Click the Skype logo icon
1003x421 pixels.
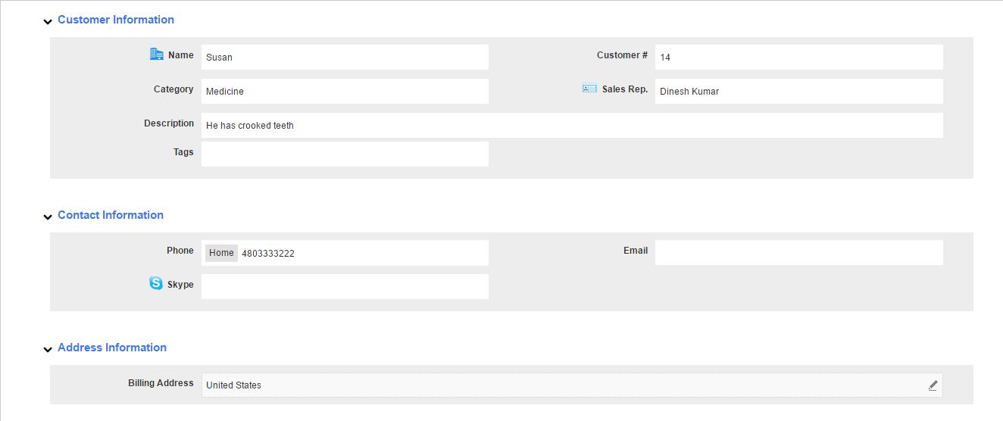click(156, 284)
